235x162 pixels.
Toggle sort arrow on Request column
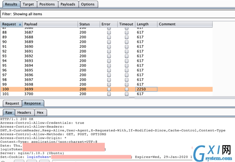tap(20, 24)
